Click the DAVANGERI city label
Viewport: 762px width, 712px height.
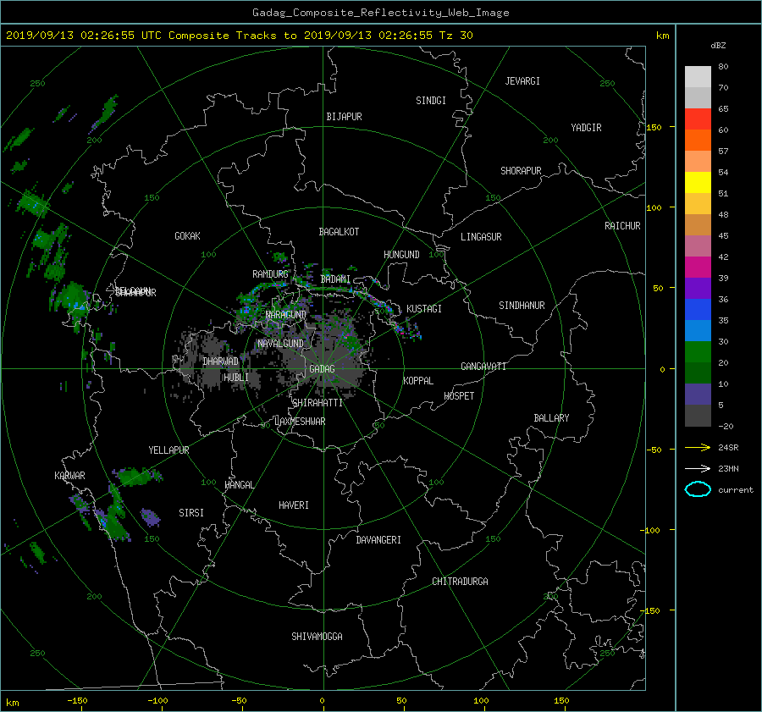tap(378, 540)
